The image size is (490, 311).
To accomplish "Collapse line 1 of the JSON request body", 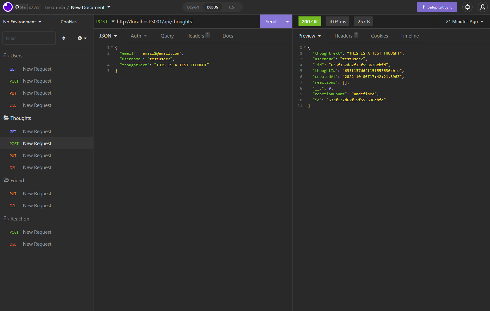I will point(112,47).
